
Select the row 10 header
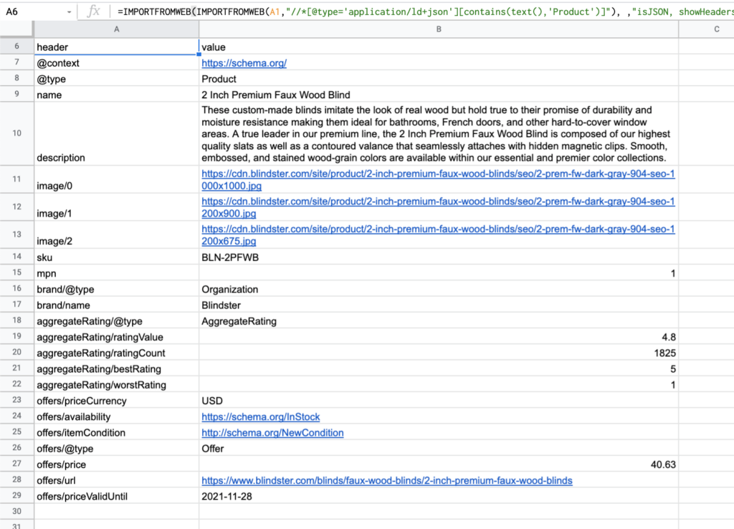(x=16, y=134)
